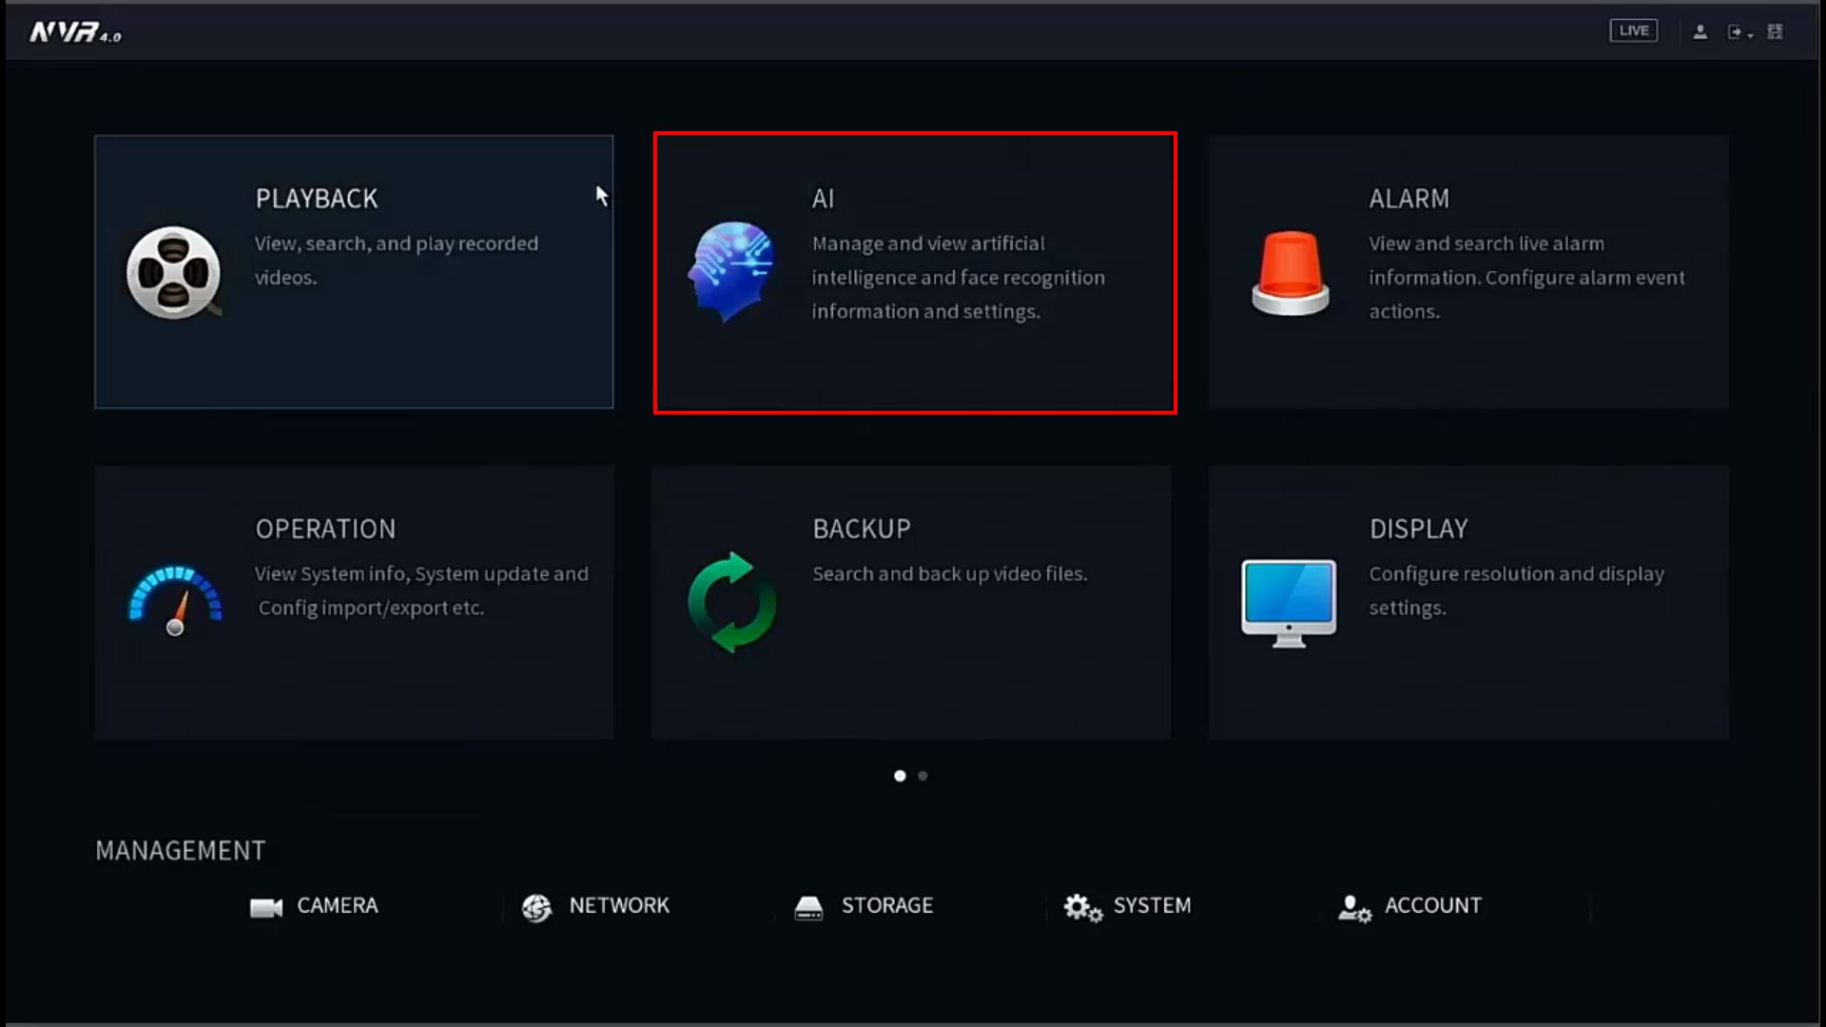Image resolution: width=1826 pixels, height=1027 pixels.
Task: Click the AI brain head icon
Action: pos(730,272)
